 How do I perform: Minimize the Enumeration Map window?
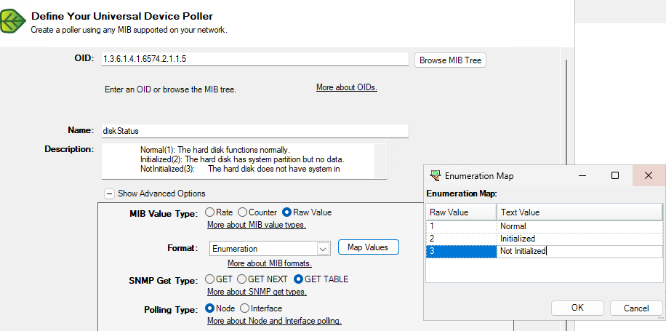coord(582,175)
